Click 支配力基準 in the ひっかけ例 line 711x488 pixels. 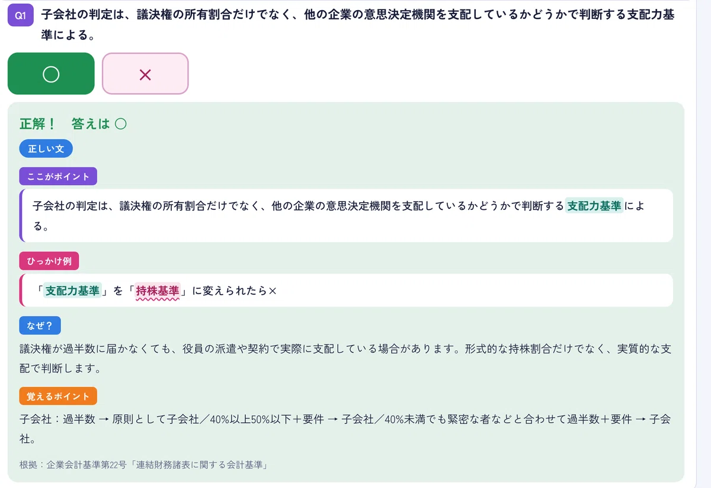72,291
